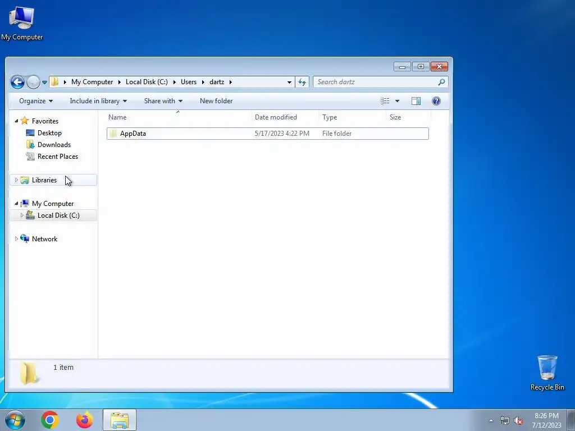Image resolution: width=575 pixels, height=431 pixels.
Task: Expand the Local Disk (C:) node
Action: point(22,215)
